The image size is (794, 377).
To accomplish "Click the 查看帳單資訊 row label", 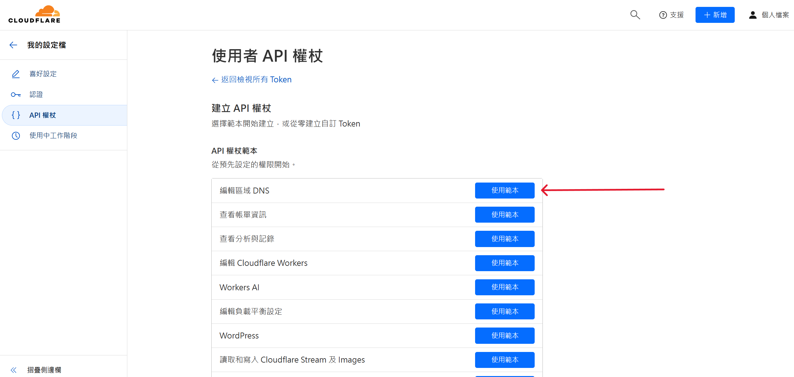I will (243, 215).
